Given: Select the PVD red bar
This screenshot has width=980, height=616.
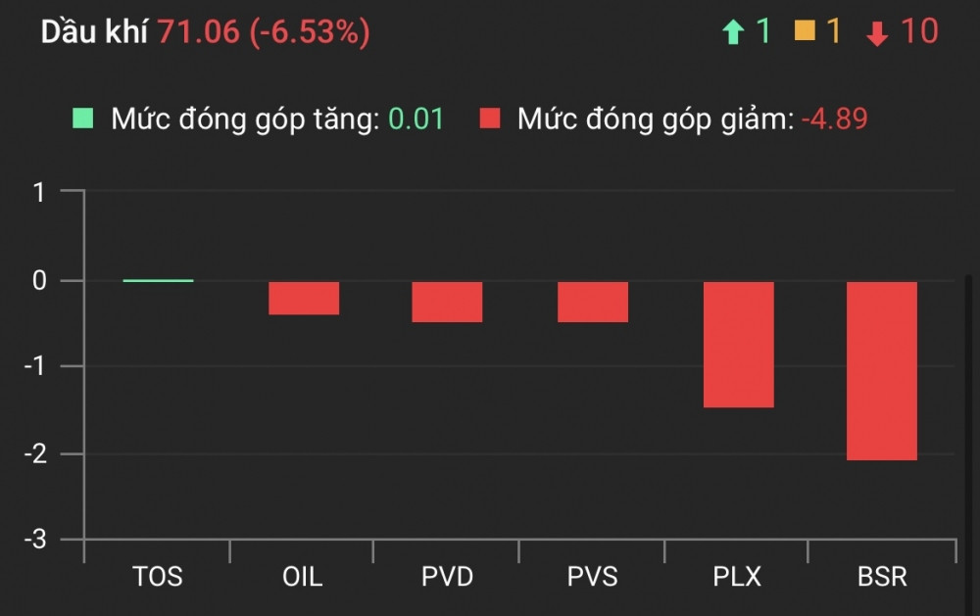Looking at the screenshot, I should point(447,302).
